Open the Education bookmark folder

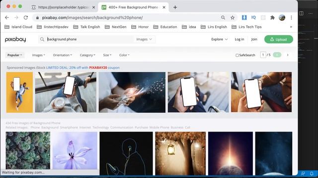tap(165, 27)
